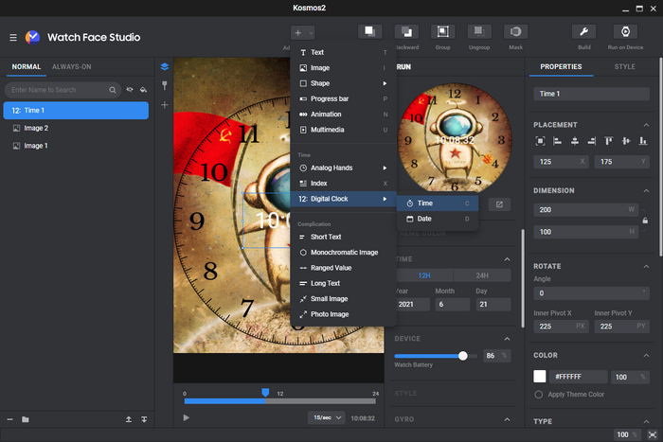Open the Style tab
Viewport: 663px width, 442px height.
(624, 67)
